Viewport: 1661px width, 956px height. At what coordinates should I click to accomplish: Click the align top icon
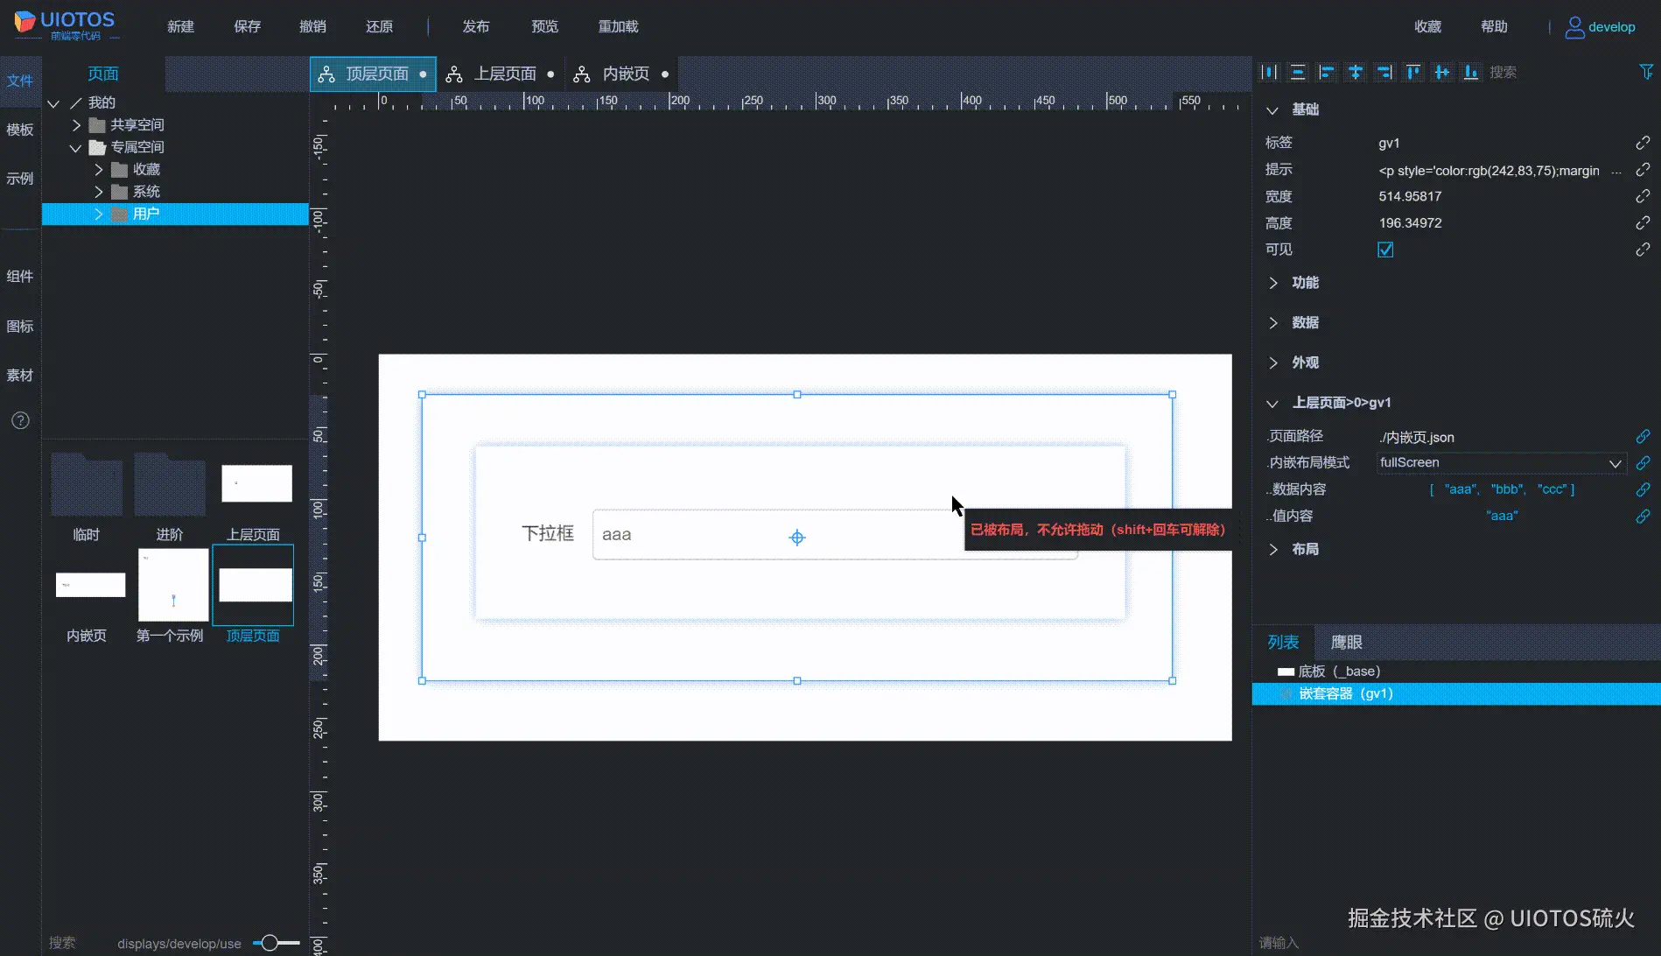point(1413,73)
